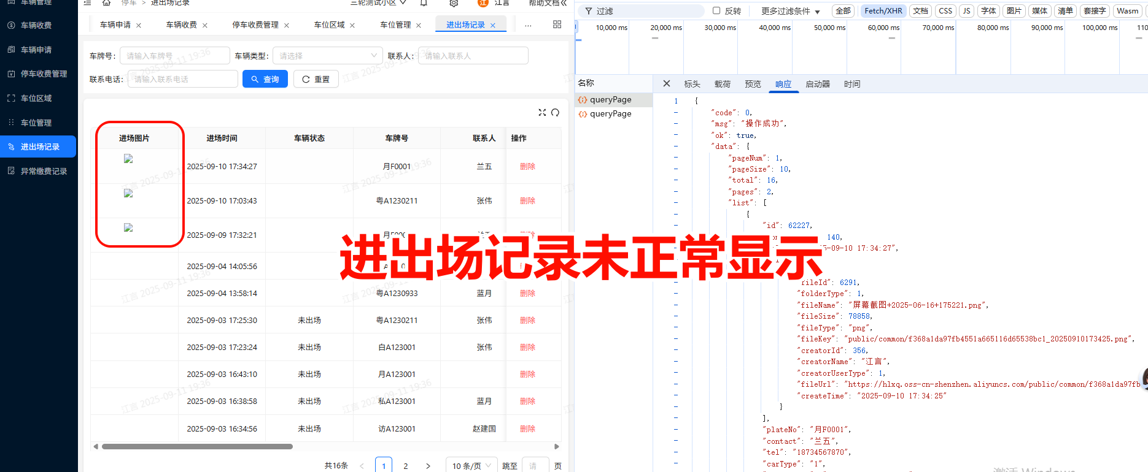This screenshot has height=472, width=1148.
Task: Click the table scrollbar's right arrow
Action: tap(557, 446)
